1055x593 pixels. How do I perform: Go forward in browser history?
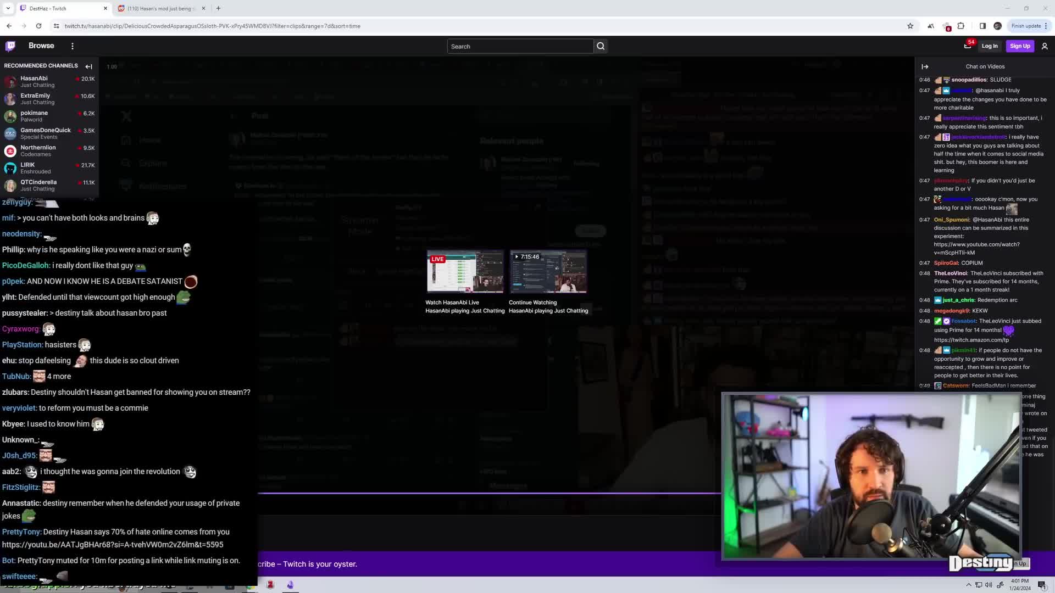tap(24, 26)
